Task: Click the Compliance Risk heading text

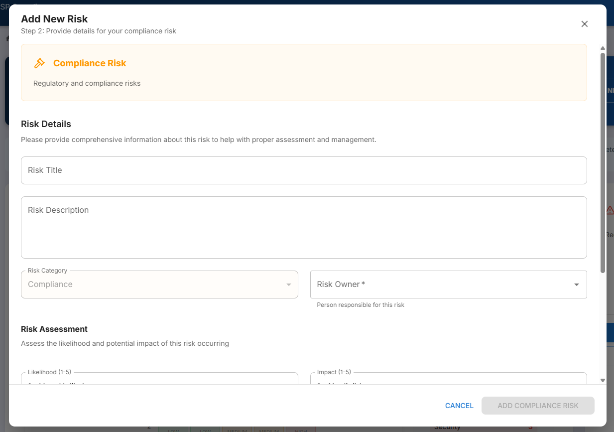Action: (x=90, y=63)
